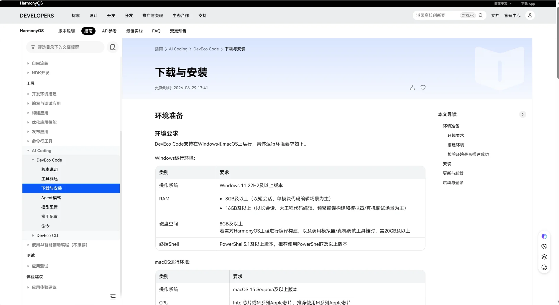Click the search magnifier icon
Viewport: 559px width, 305px height.
point(481,15)
